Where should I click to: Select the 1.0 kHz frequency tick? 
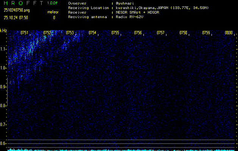[x=3, y=68]
